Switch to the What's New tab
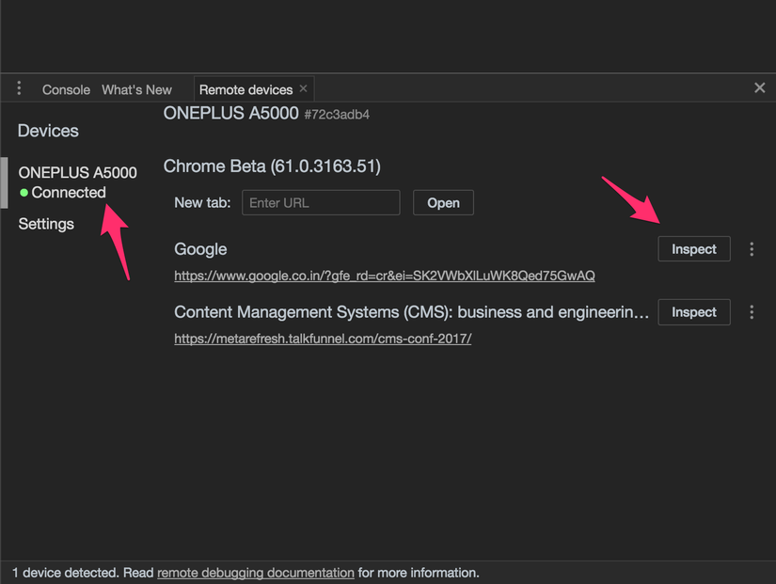This screenshot has height=584, width=776. coord(136,90)
